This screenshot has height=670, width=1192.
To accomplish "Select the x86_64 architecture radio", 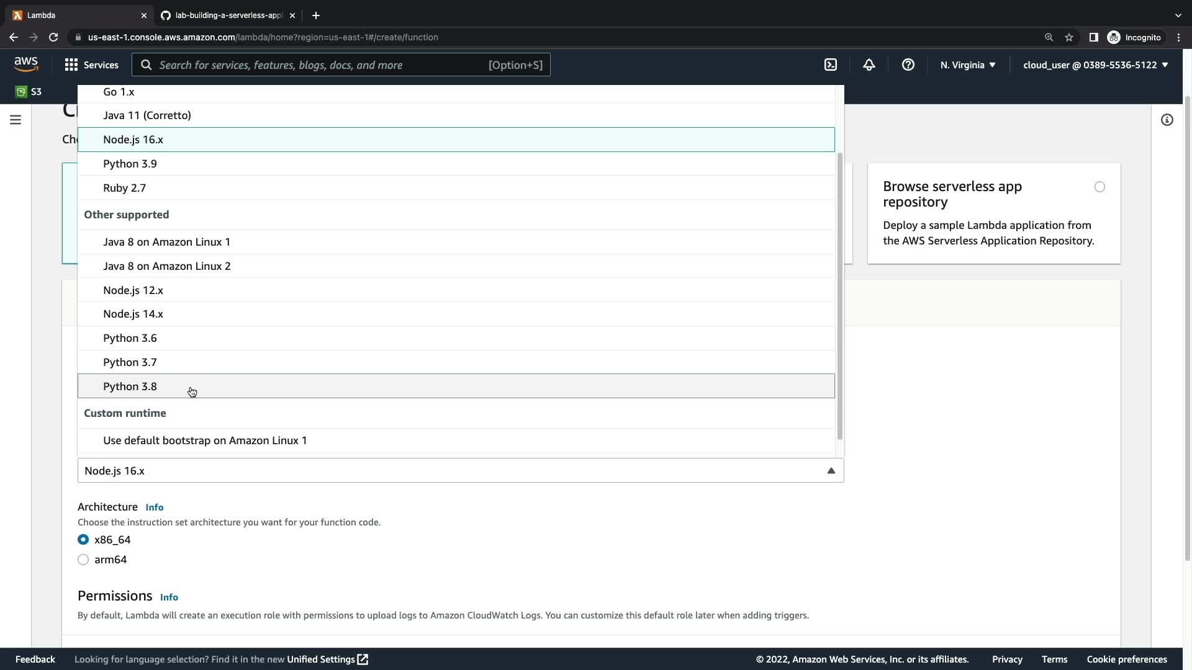I will click(x=83, y=540).
